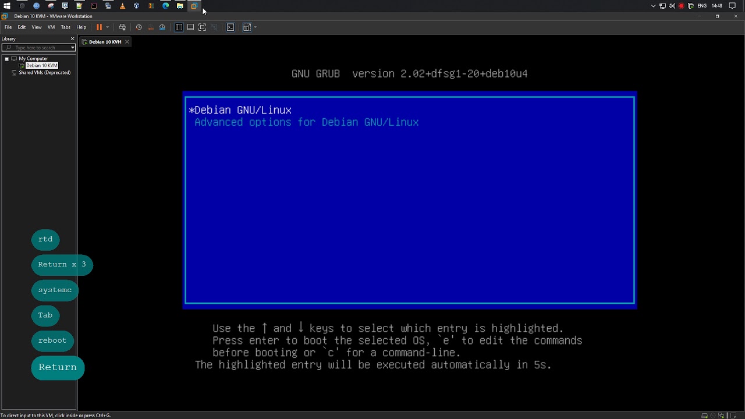This screenshot has height=419, width=745.
Task: Open the Windows Start menu
Action: [x=7, y=6]
